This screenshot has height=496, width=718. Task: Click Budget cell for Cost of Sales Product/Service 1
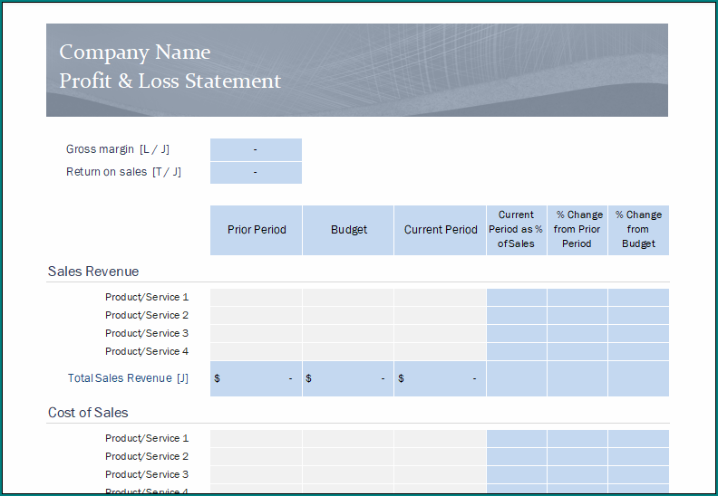(348, 438)
